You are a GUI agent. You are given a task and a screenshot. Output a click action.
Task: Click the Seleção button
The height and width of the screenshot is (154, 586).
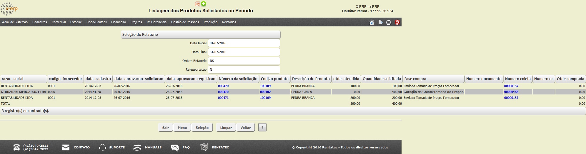coord(202,128)
